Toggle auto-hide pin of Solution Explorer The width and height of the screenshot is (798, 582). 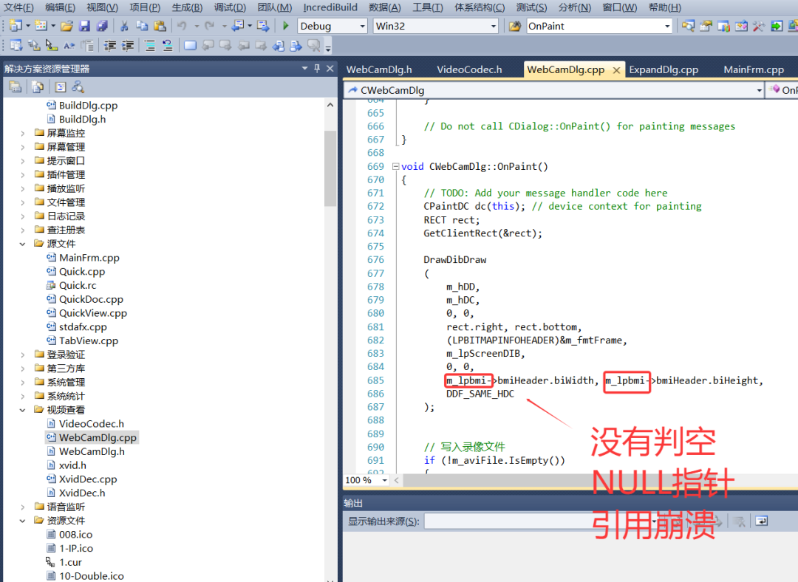click(317, 68)
